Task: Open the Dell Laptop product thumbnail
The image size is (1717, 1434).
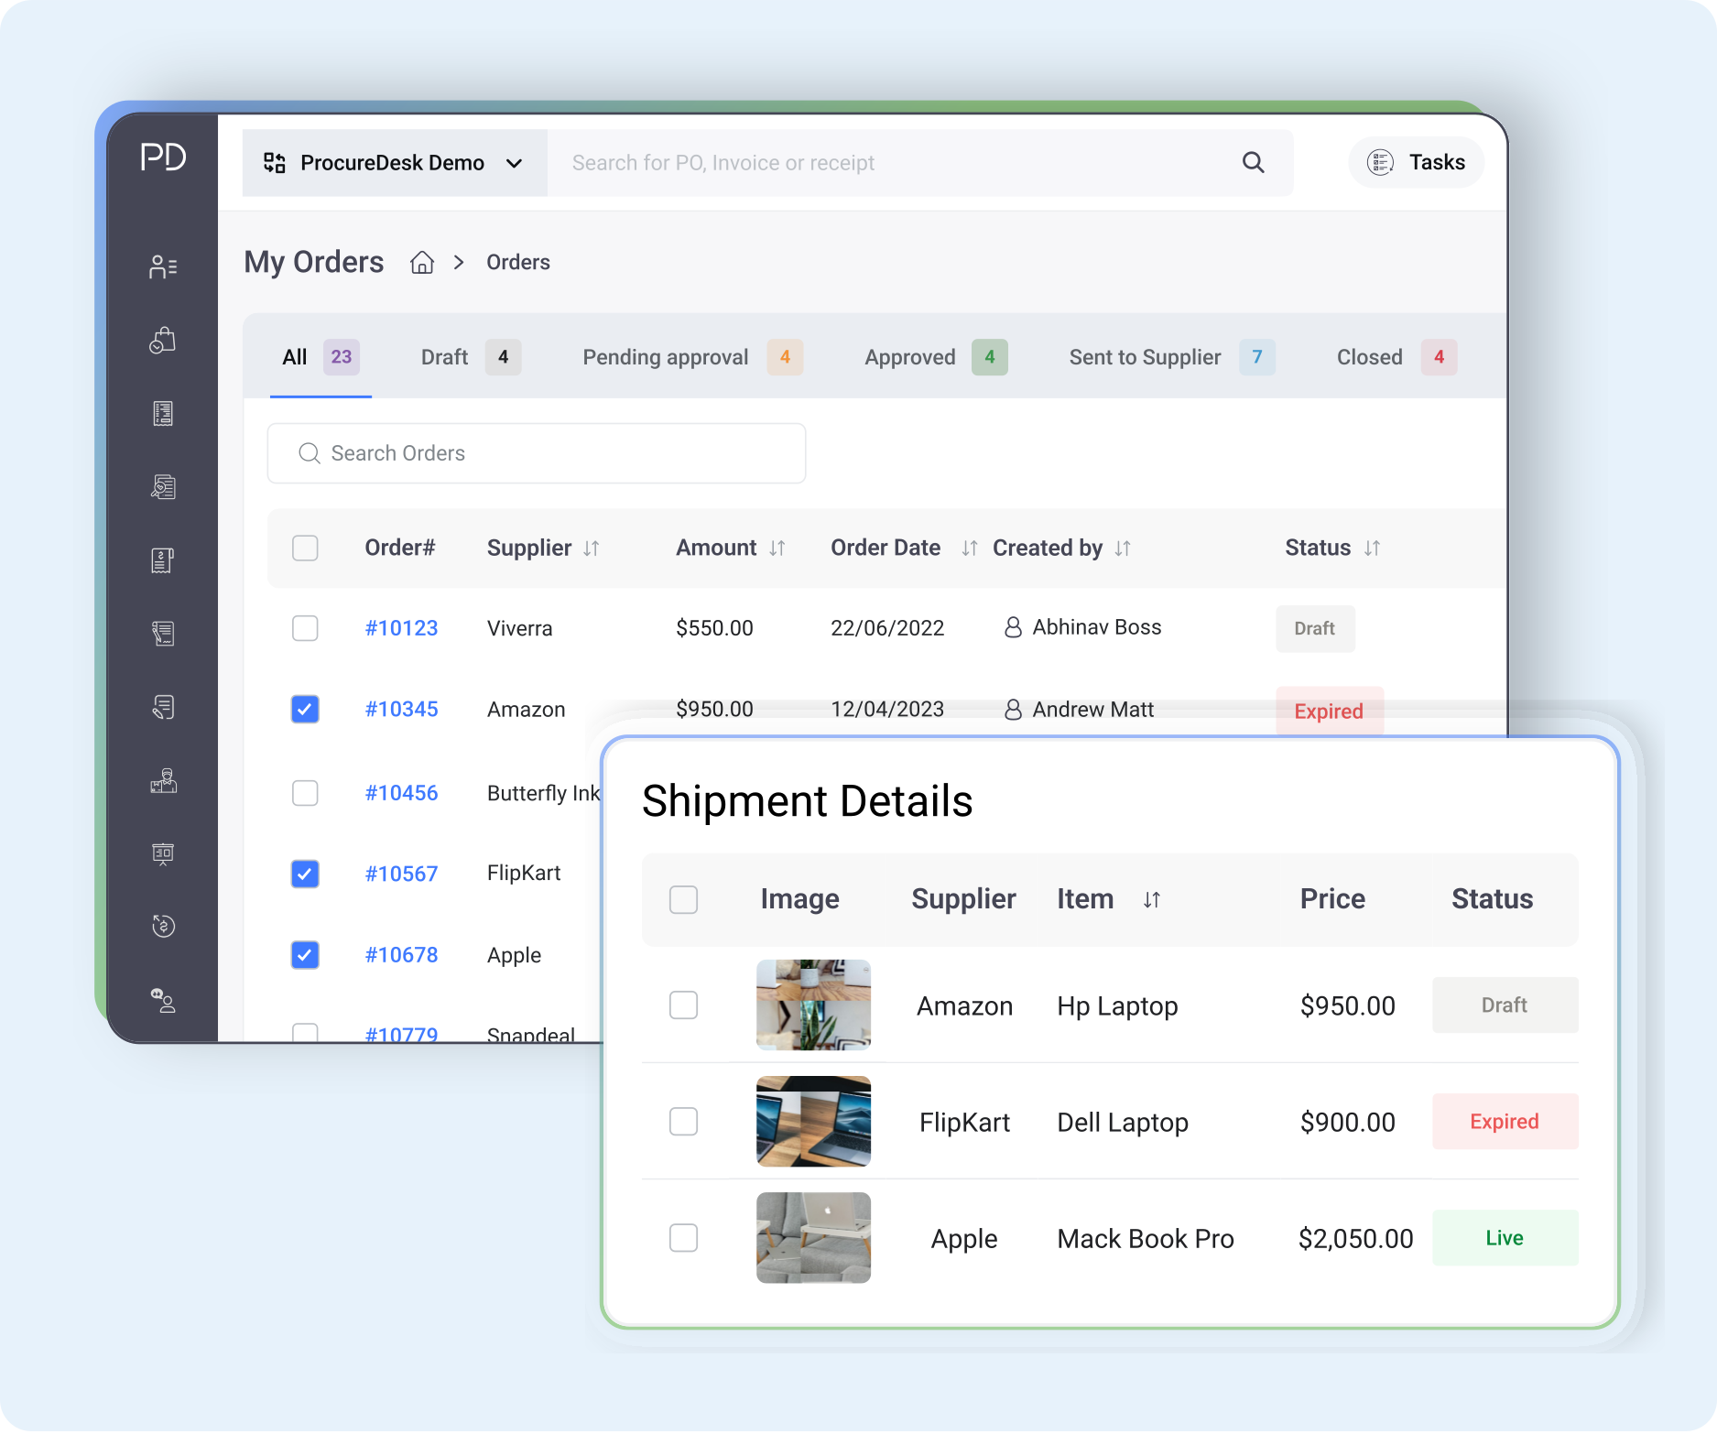Action: pyautogui.click(x=813, y=1122)
